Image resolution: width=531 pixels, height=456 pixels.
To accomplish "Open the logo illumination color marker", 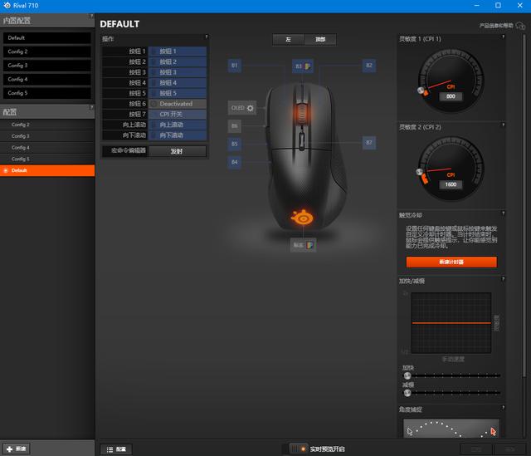I will (304, 245).
